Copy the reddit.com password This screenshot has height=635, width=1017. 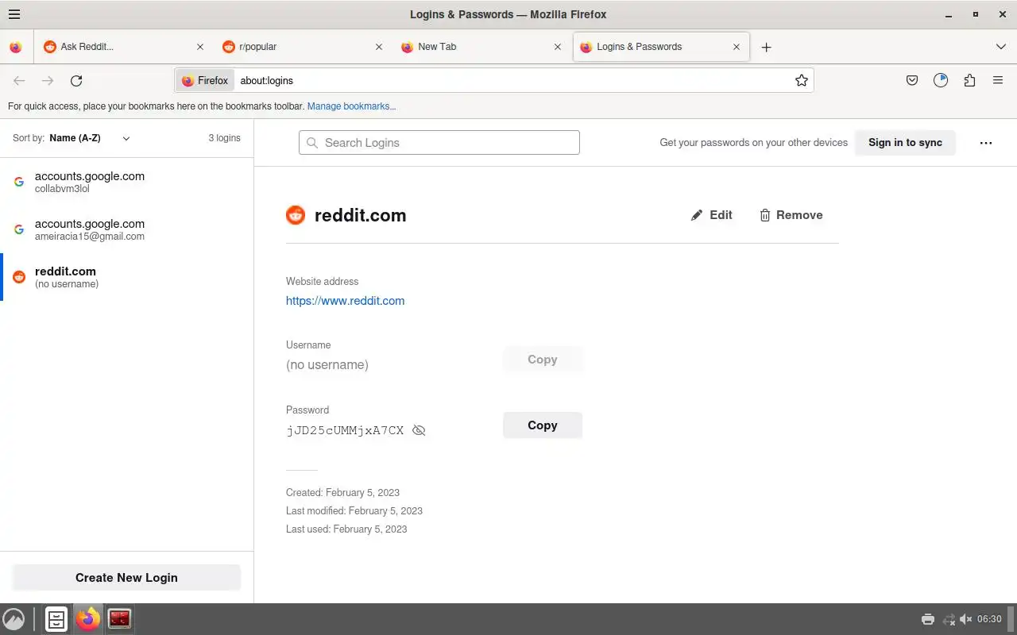(543, 425)
